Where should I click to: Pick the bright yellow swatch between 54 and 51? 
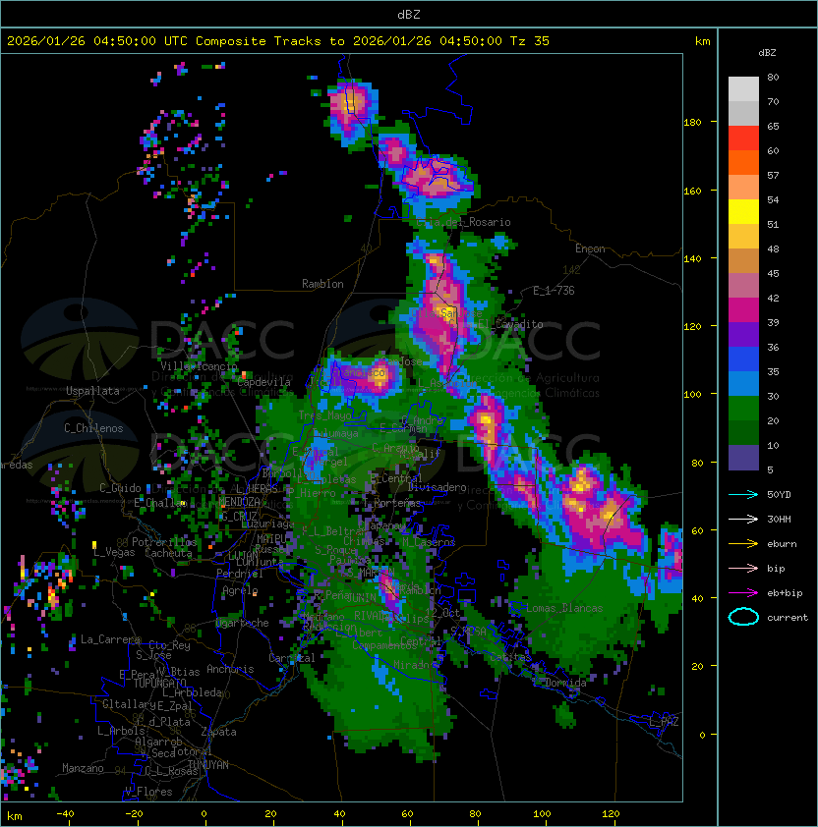pyautogui.click(x=743, y=212)
